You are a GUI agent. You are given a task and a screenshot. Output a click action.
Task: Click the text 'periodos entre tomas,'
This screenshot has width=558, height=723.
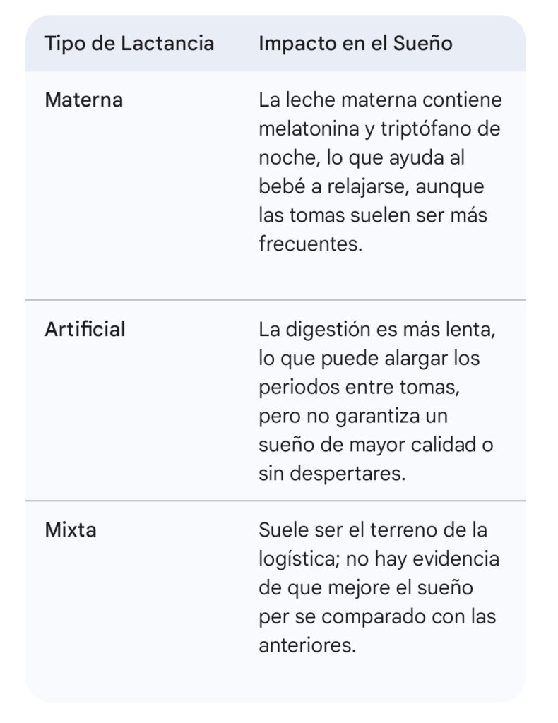pos(363,387)
